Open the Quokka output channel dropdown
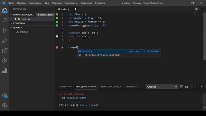206x116 pixels. (x=162, y=87)
